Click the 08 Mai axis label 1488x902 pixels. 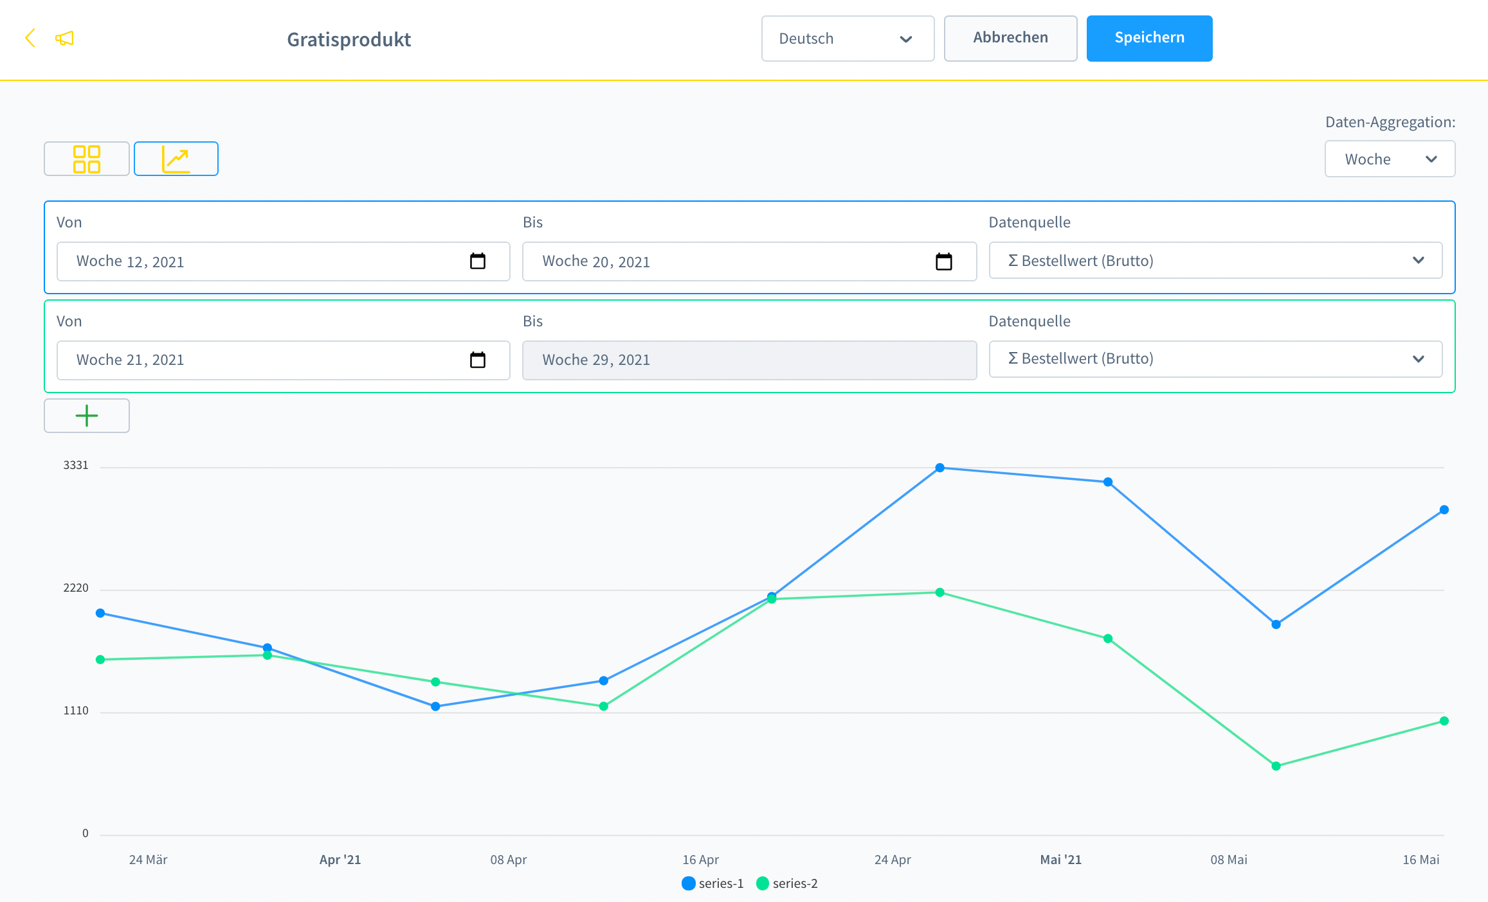(x=1229, y=860)
